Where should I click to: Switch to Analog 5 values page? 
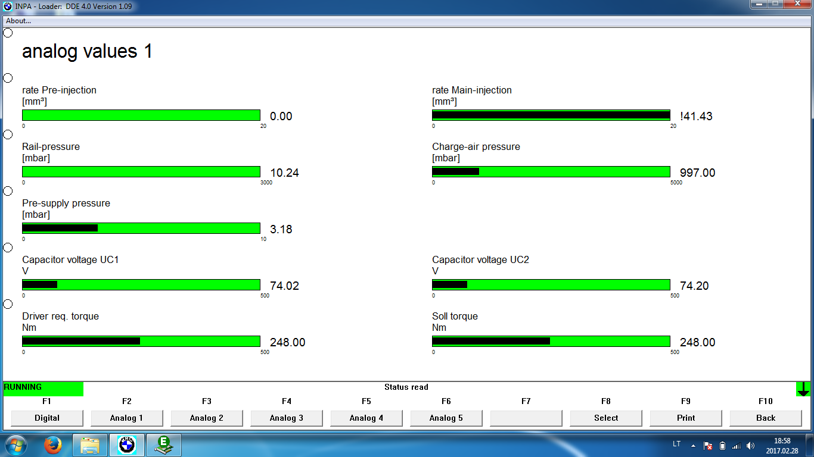[446, 418]
